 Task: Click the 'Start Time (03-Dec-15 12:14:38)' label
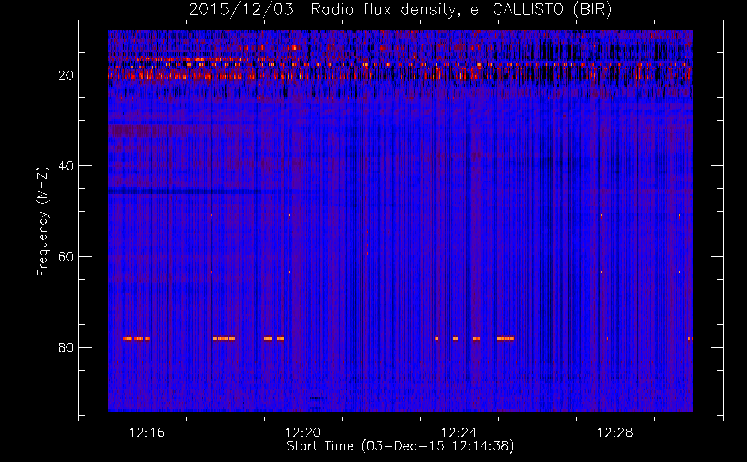[x=400, y=446]
